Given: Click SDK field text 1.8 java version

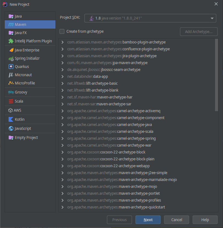Looking at the screenshot, I should (x=118, y=18).
